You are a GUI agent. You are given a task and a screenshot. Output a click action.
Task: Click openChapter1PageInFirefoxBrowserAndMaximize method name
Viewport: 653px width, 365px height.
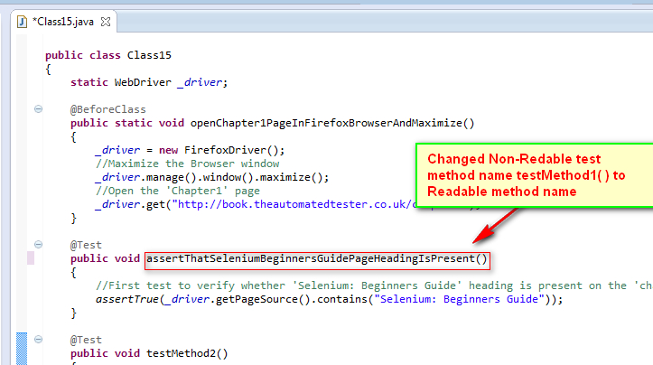(332, 124)
